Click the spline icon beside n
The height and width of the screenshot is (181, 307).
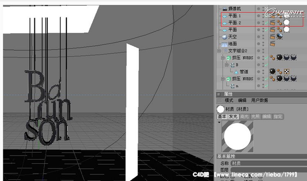click(x=233, y=86)
